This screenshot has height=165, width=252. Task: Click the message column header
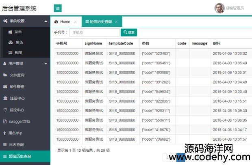click(x=199, y=43)
